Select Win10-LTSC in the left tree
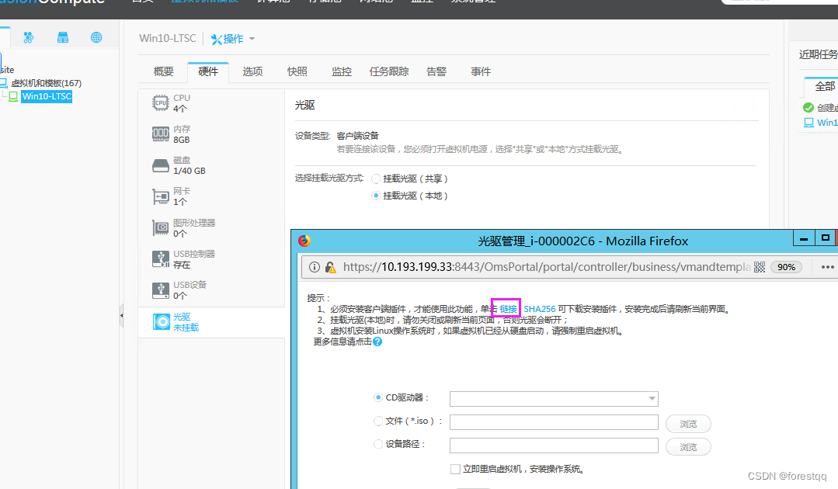The image size is (838, 489). tap(47, 96)
